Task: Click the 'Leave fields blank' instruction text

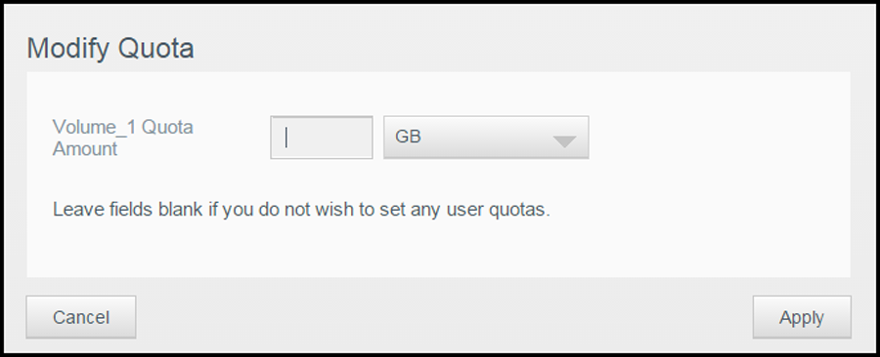Action: coord(301,210)
